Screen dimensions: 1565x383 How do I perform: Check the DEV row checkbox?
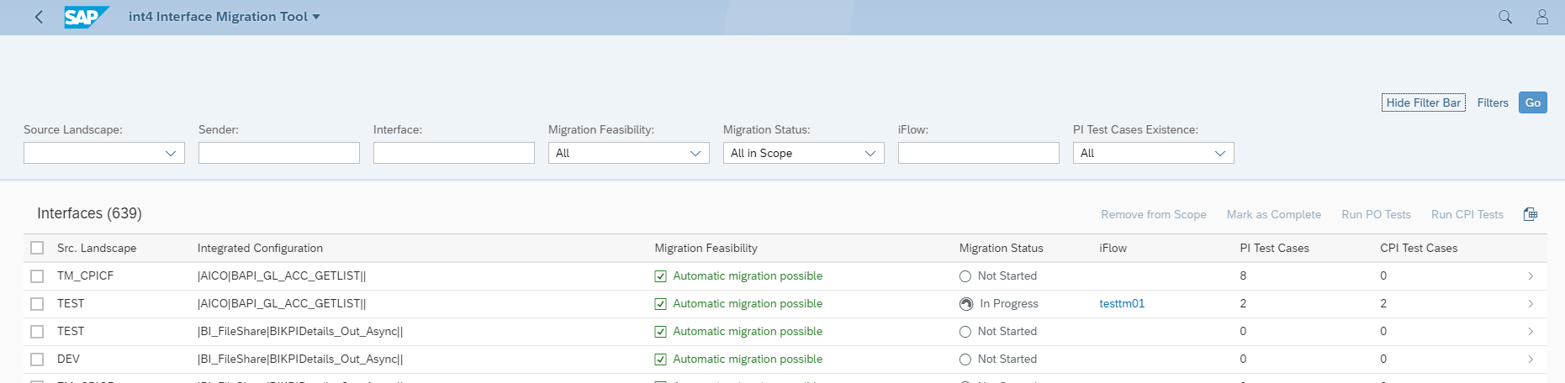(37, 359)
